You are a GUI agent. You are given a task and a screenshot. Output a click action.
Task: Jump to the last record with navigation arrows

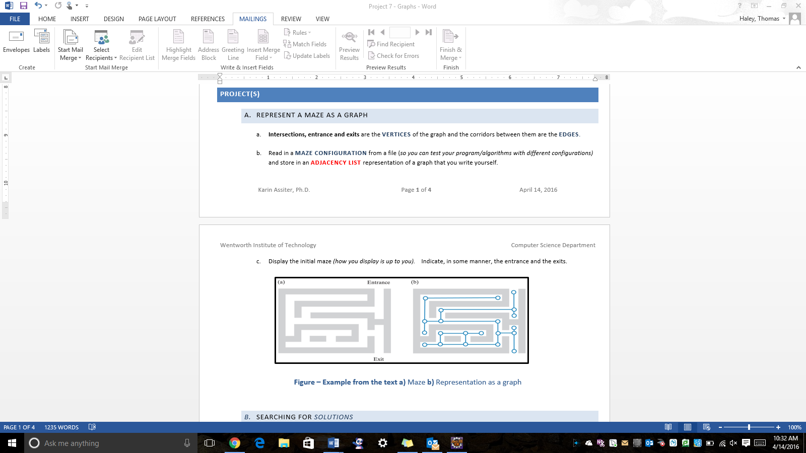coord(429,32)
